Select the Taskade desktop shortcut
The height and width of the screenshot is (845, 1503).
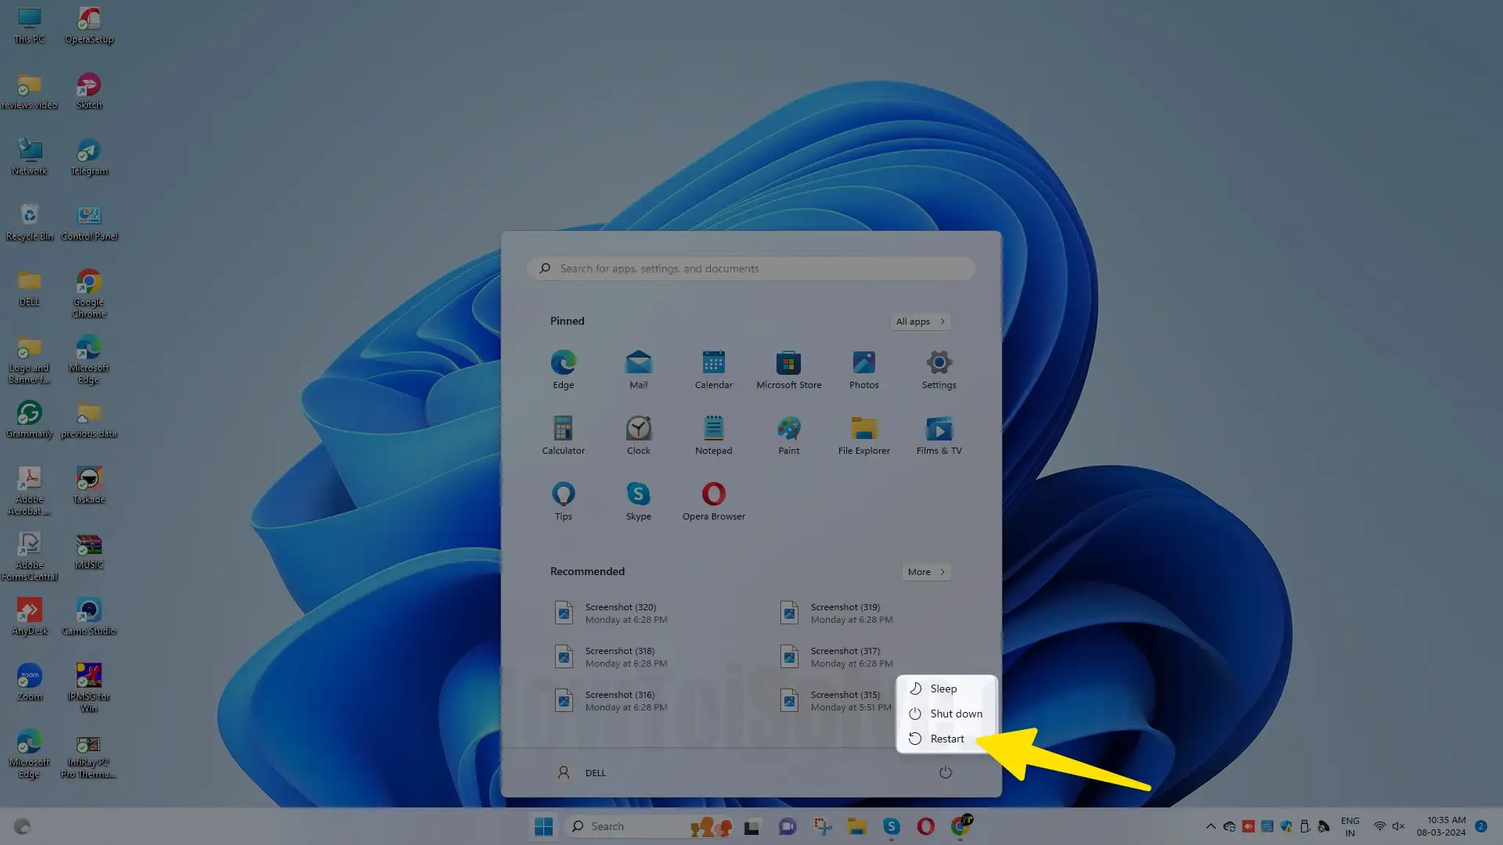(x=88, y=486)
